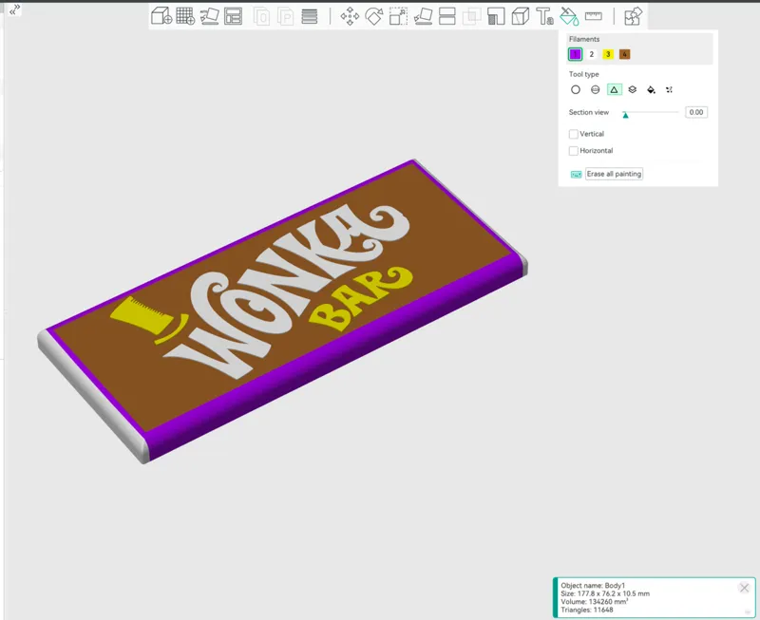Click the Split to parts icon
This screenshot has height=620, width=760.
click(x=286, y=16)
